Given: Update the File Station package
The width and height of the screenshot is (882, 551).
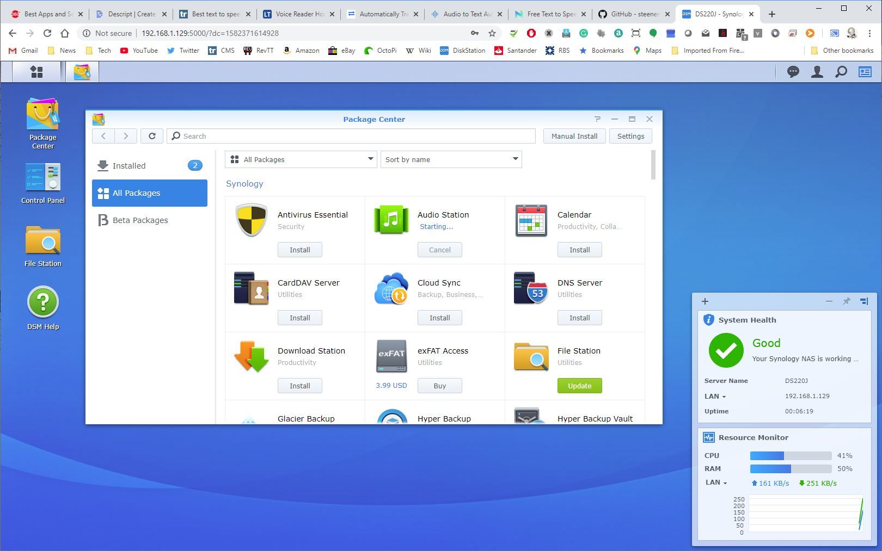Looking at the screenshot, I should pyautogui.click(x=579, y=385).
